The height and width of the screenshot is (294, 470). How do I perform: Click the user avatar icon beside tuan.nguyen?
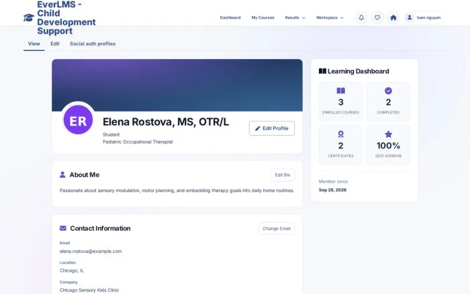pos(409,17)
